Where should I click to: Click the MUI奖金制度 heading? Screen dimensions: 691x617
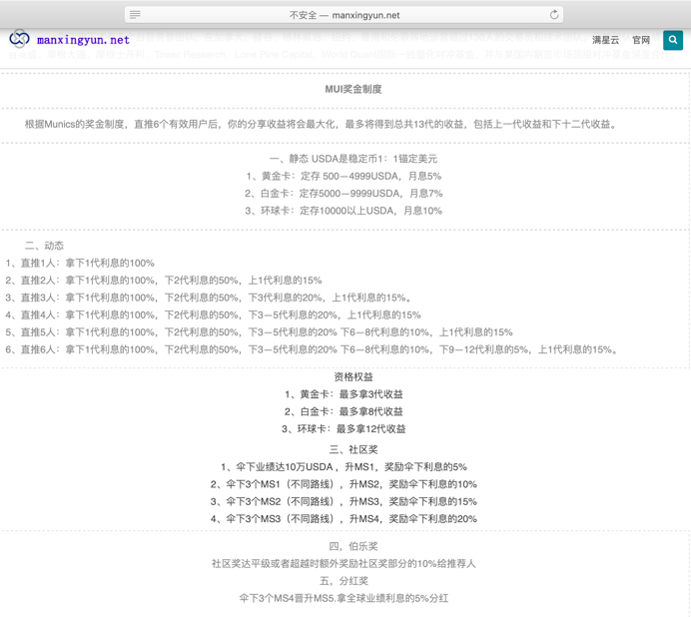pos(353,89)
